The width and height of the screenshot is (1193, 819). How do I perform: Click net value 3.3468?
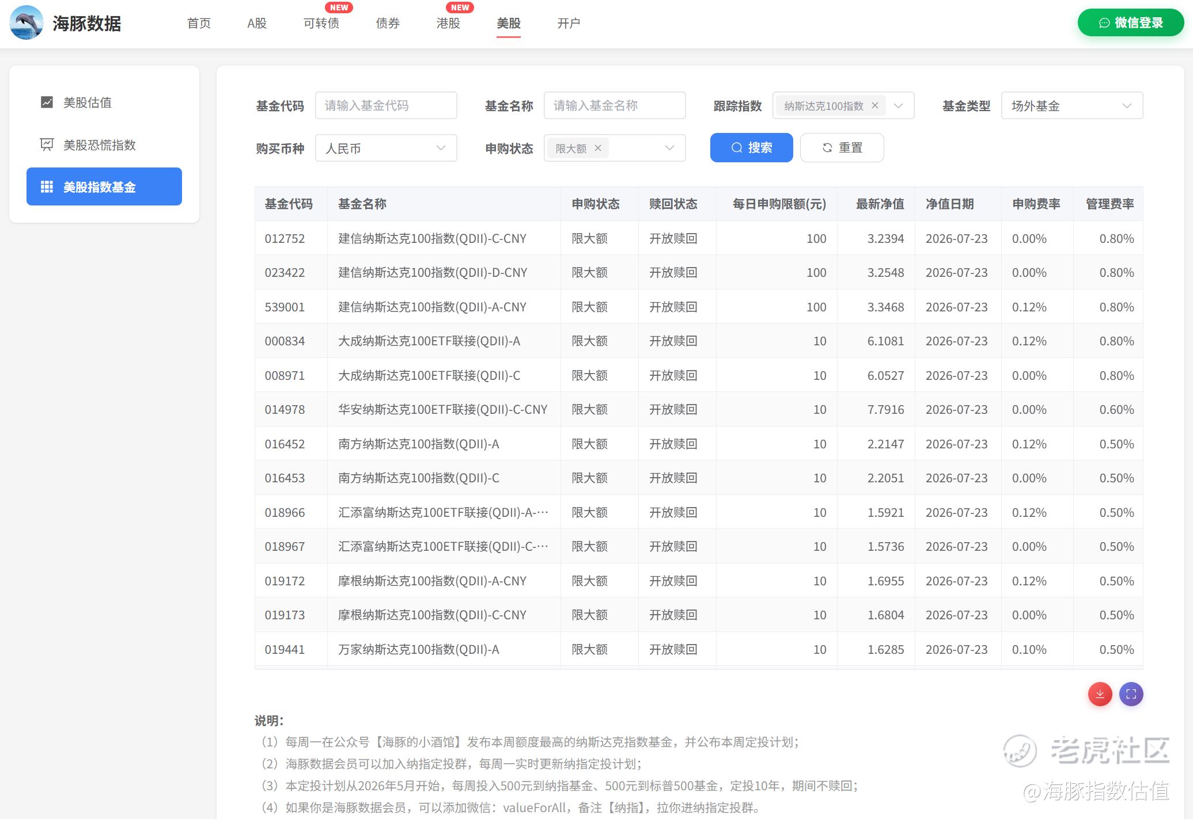(x=886, y=307)
